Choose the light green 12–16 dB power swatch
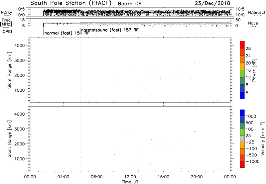 pos(242,74)
